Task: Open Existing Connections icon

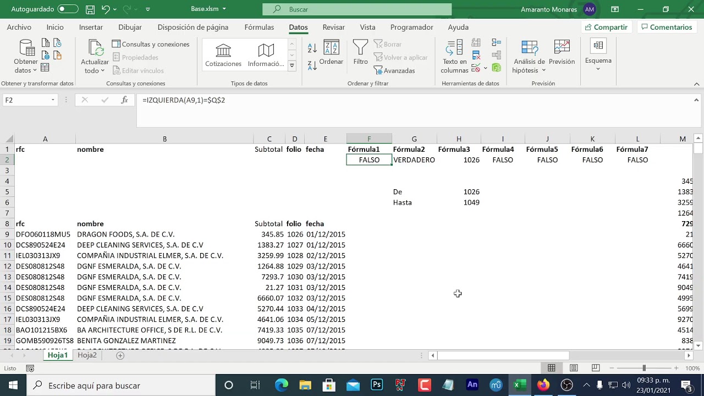Action: (57, 55)
